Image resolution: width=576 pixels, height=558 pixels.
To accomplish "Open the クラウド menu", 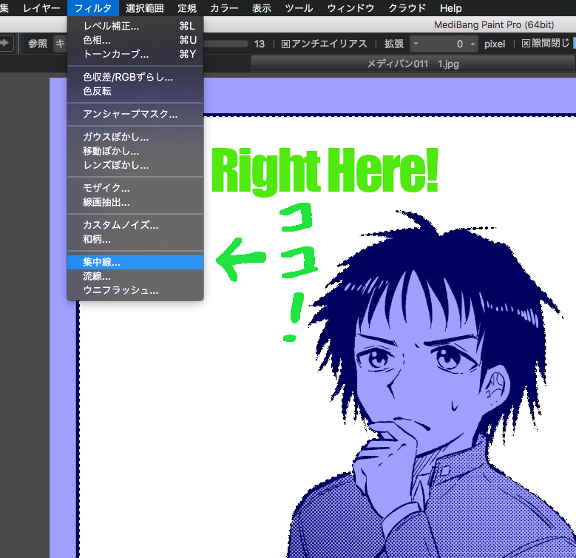I will click(407, 8).
